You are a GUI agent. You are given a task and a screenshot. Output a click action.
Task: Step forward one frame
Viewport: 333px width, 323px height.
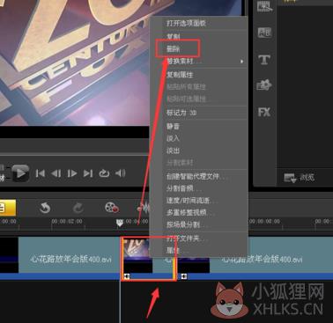point(72,173)
